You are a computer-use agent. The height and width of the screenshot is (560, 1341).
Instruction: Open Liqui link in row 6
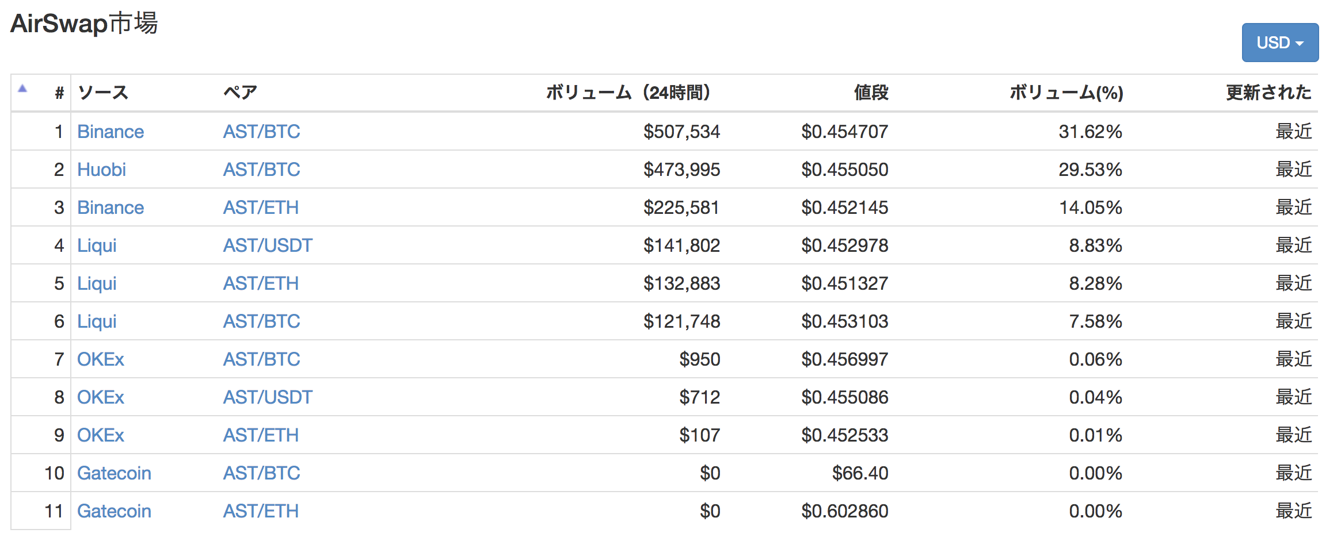[97, 321]
